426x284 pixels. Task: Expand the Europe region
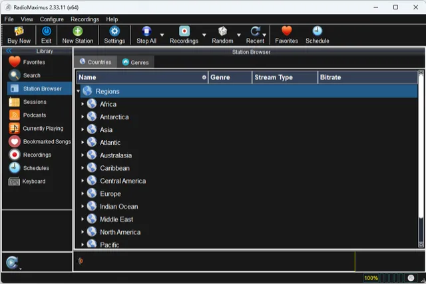click(83, 193)
